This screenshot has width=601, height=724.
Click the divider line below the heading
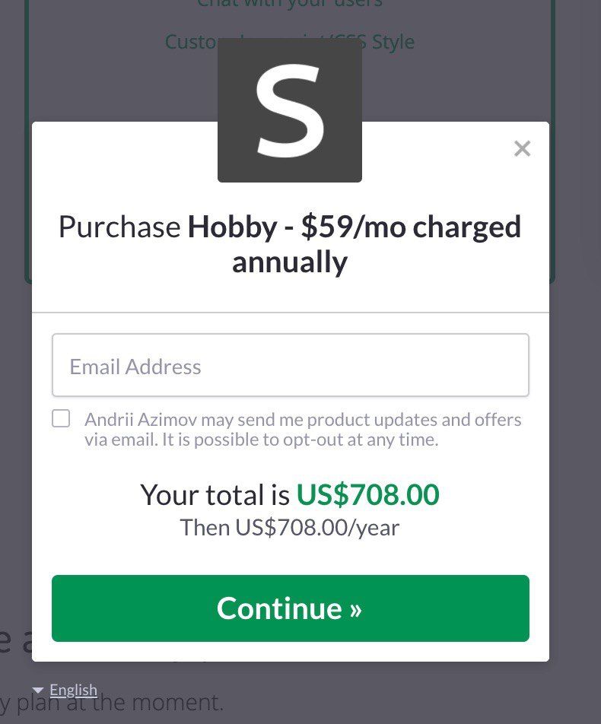(290, 313)
